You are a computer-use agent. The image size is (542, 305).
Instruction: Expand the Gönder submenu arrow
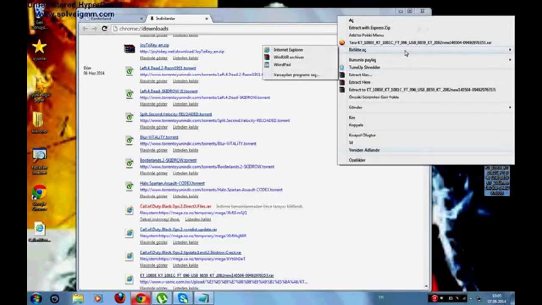click(510, 108)
